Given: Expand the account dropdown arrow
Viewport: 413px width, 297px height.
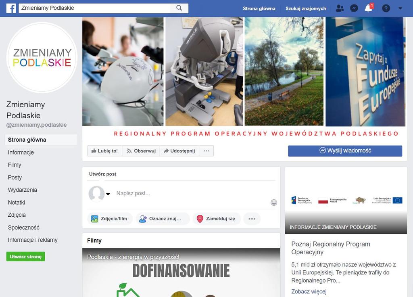Looking at the screenshot, I should click(x=400, y=8).
